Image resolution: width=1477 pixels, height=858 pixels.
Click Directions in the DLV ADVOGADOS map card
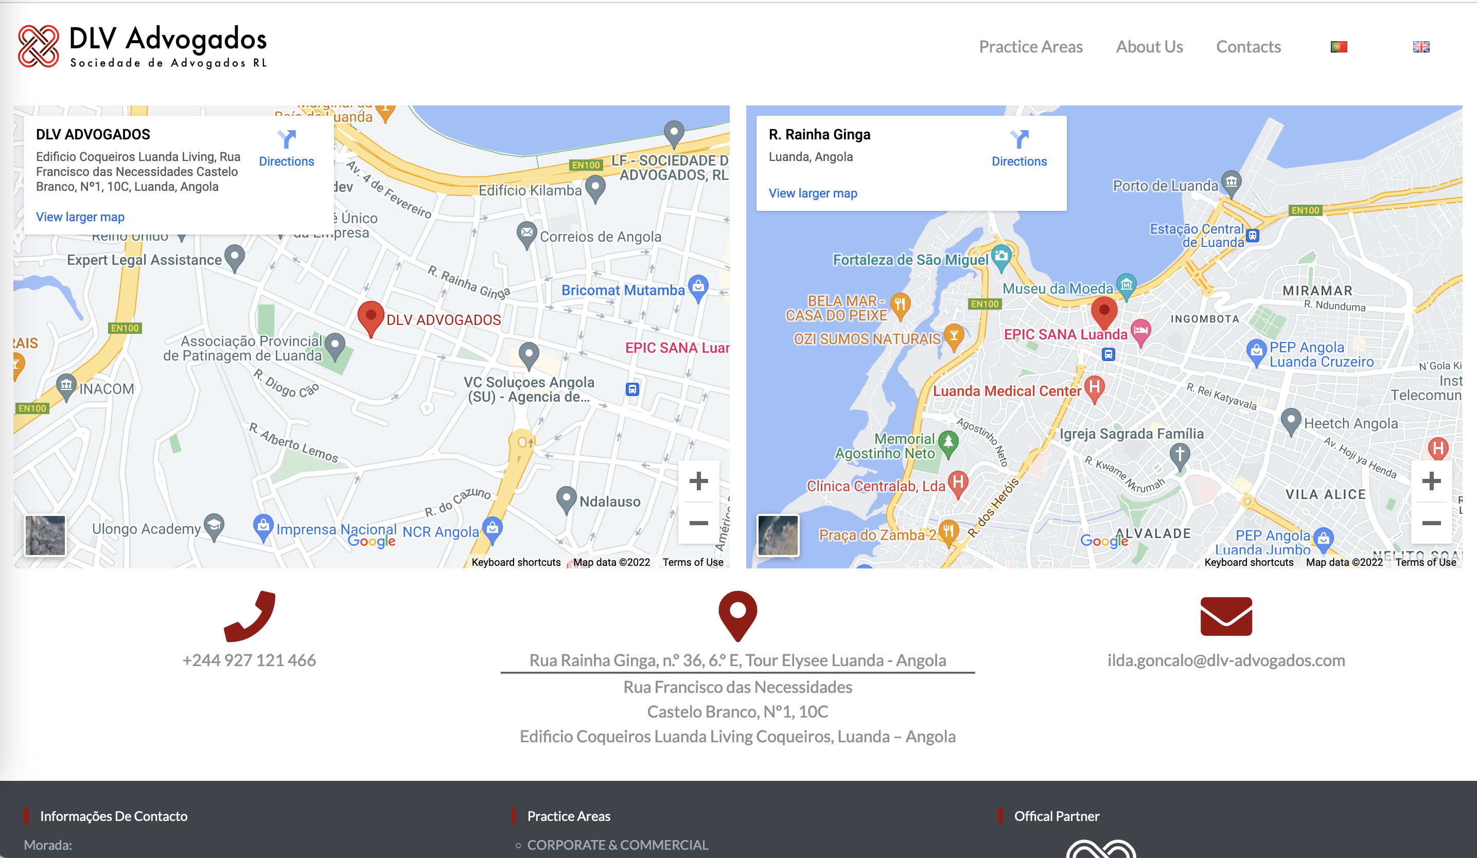[x=286, y=148]
